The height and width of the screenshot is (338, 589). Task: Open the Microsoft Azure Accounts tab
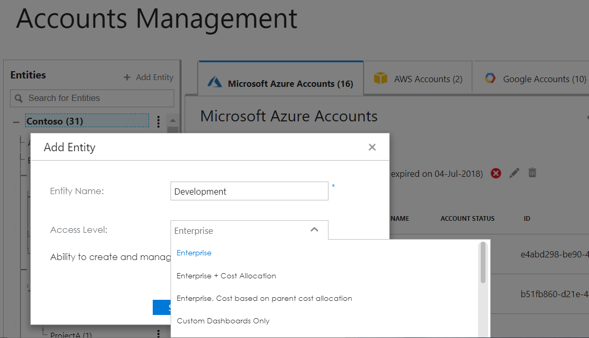coord(281,79)
